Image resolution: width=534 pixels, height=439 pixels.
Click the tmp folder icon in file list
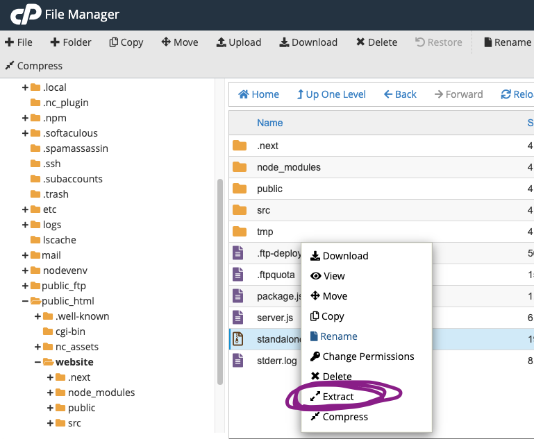pos(240,232)
